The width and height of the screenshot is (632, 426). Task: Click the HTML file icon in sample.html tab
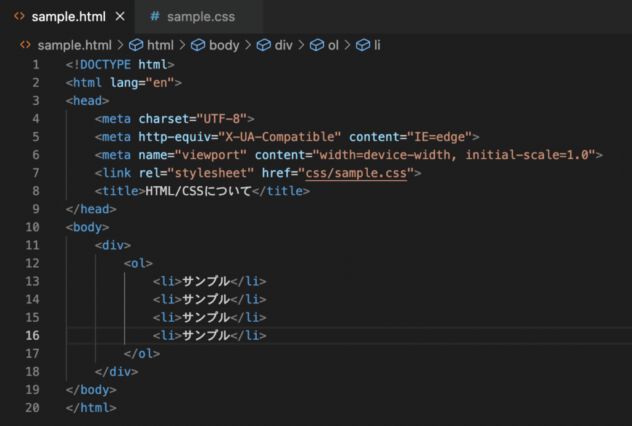(20, 17)
